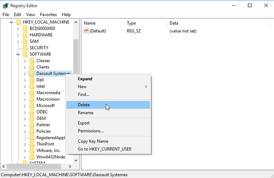Click horizontal scrollbar right arrow
Viewport: 274px width, 178px height.
[70, 166]
